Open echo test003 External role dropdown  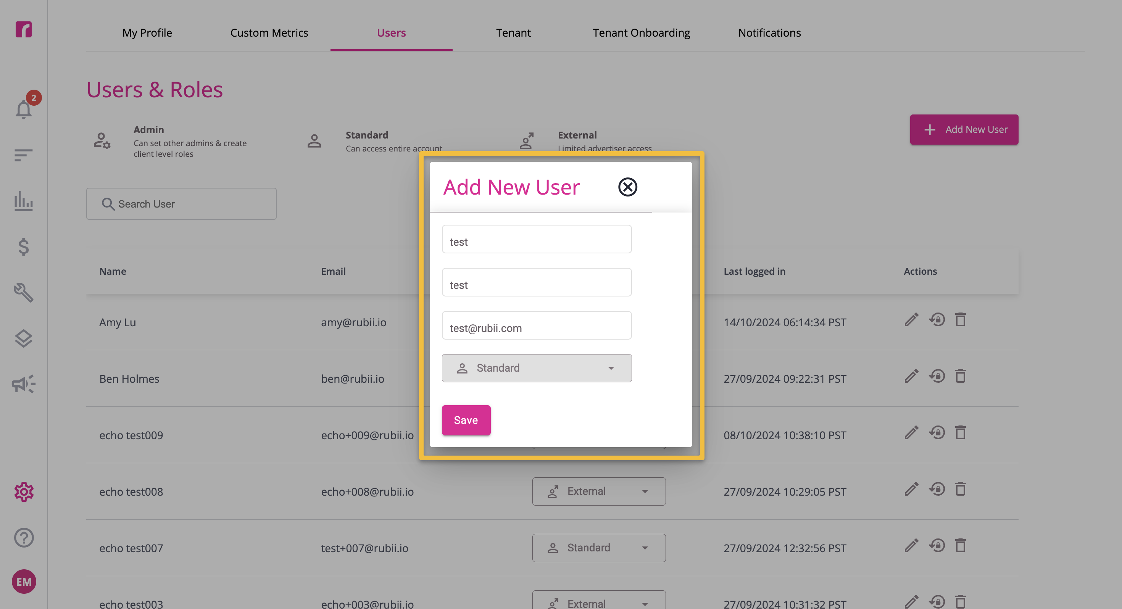[x=599, y=600]
